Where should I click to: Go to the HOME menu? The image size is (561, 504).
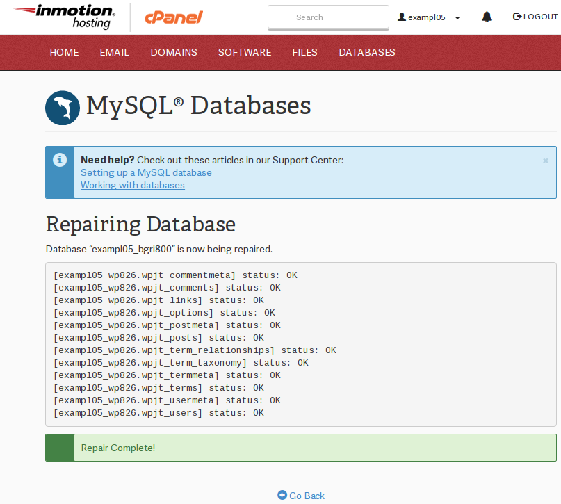64,52
